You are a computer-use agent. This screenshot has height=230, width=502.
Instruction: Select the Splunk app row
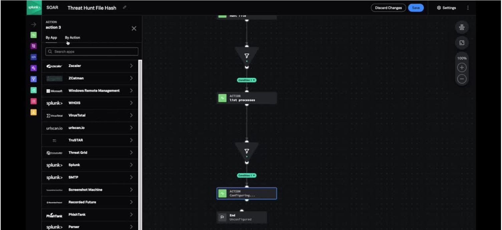click(90, 165)
